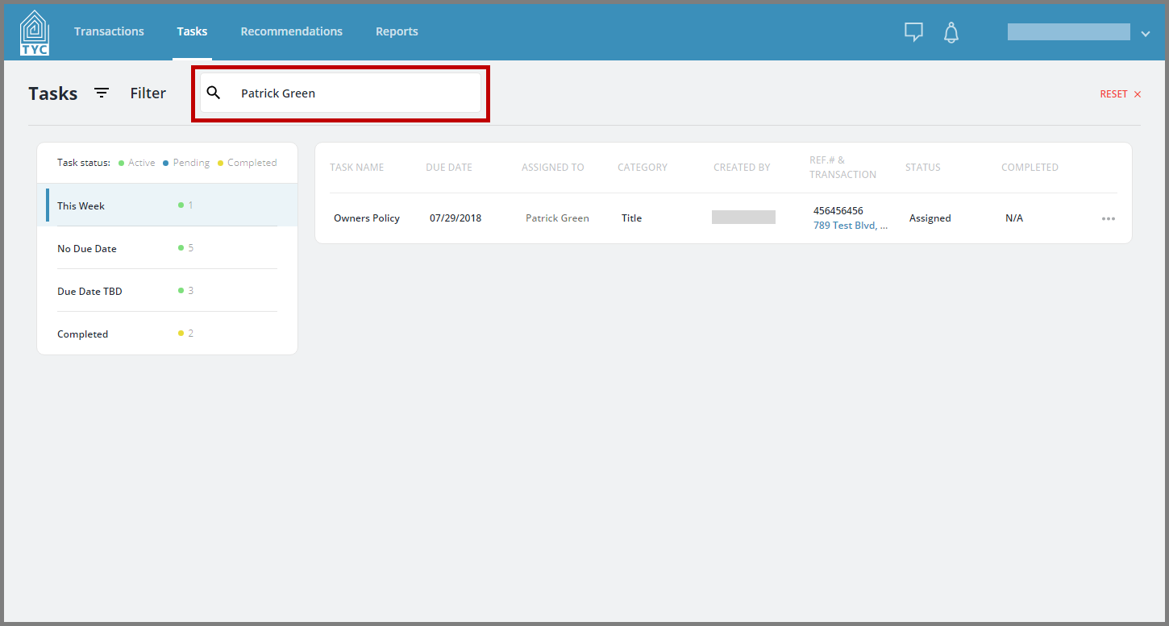Click the red X beside RESET
1169x626 pixels.
[x=1138, y=94]
